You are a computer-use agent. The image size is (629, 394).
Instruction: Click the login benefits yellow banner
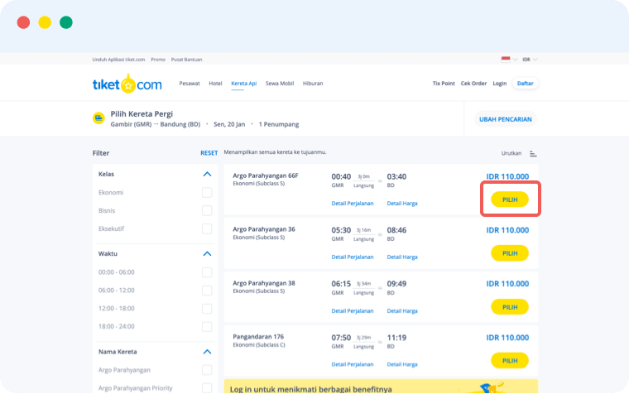(x=381, y=387)
